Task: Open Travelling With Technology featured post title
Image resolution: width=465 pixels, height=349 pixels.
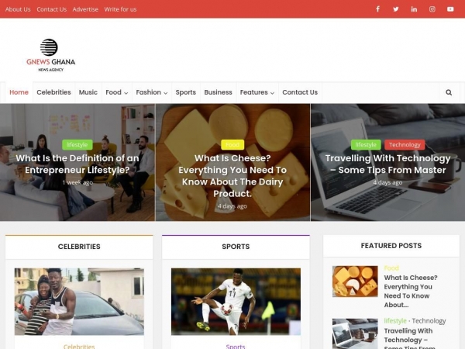Action: 409,337
